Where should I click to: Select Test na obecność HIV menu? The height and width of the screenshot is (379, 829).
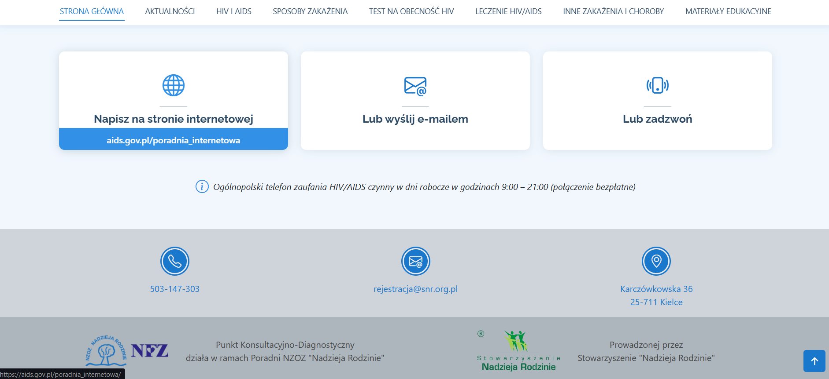tap(411, 11)
